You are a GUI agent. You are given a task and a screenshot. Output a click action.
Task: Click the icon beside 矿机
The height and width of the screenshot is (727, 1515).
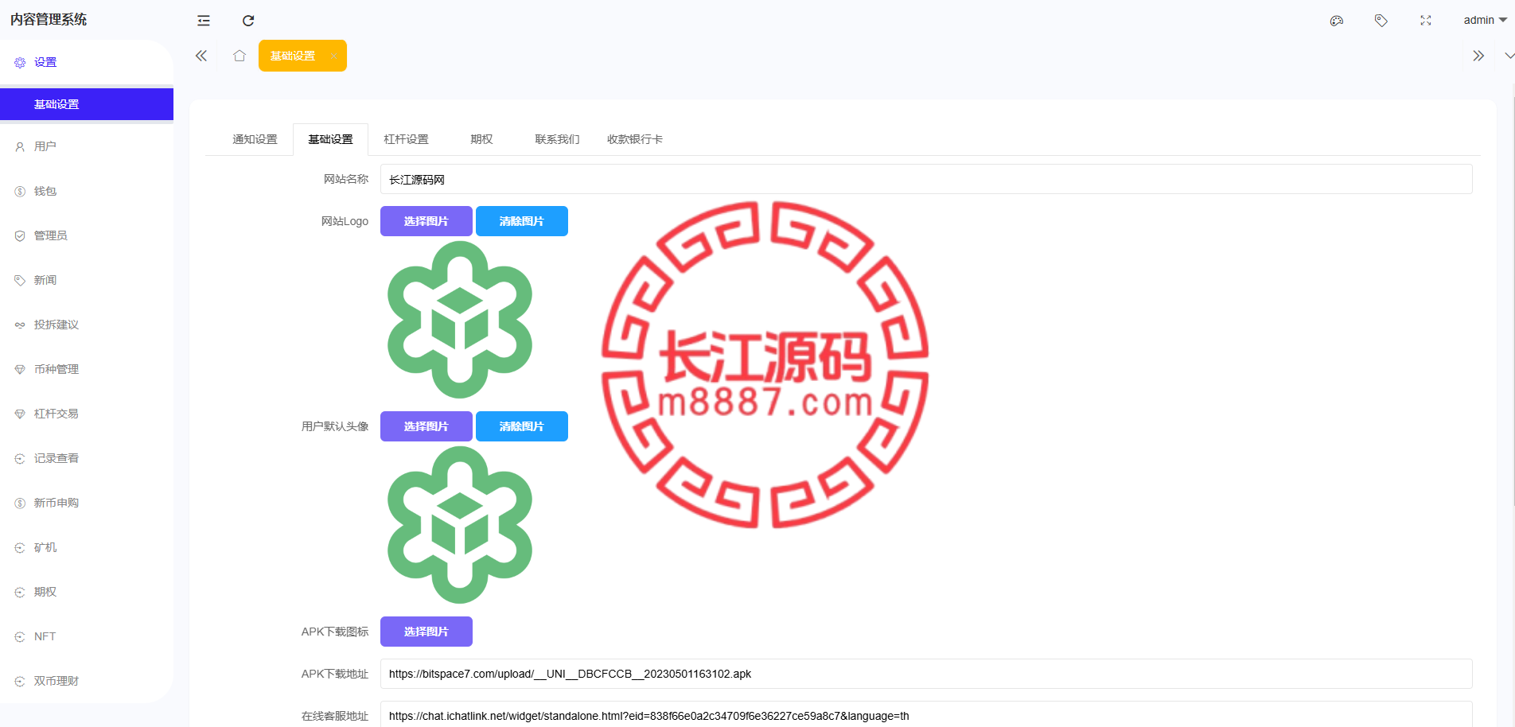tap(20, 547)
